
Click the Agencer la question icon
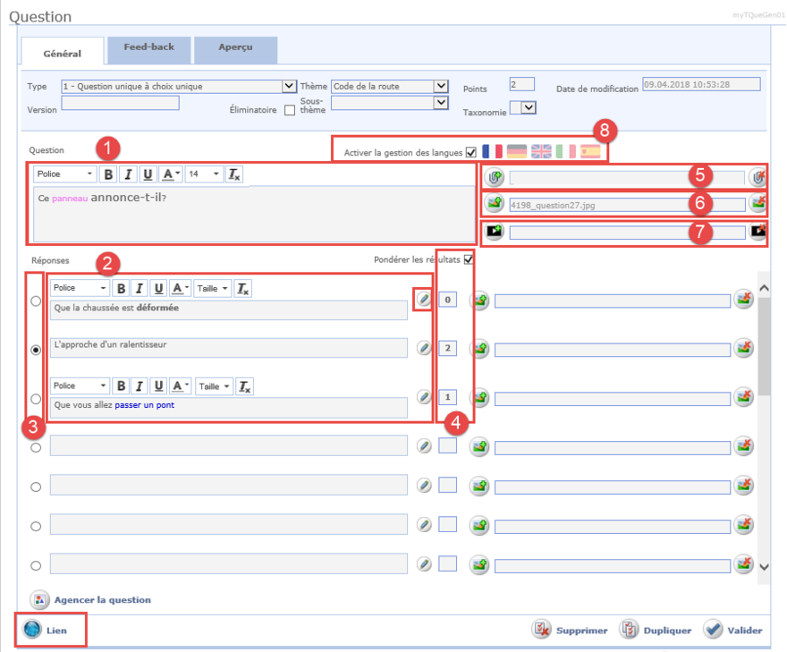pos(40,600)
